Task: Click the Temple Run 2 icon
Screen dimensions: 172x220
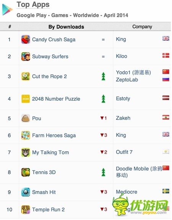Action: (26, 210)
